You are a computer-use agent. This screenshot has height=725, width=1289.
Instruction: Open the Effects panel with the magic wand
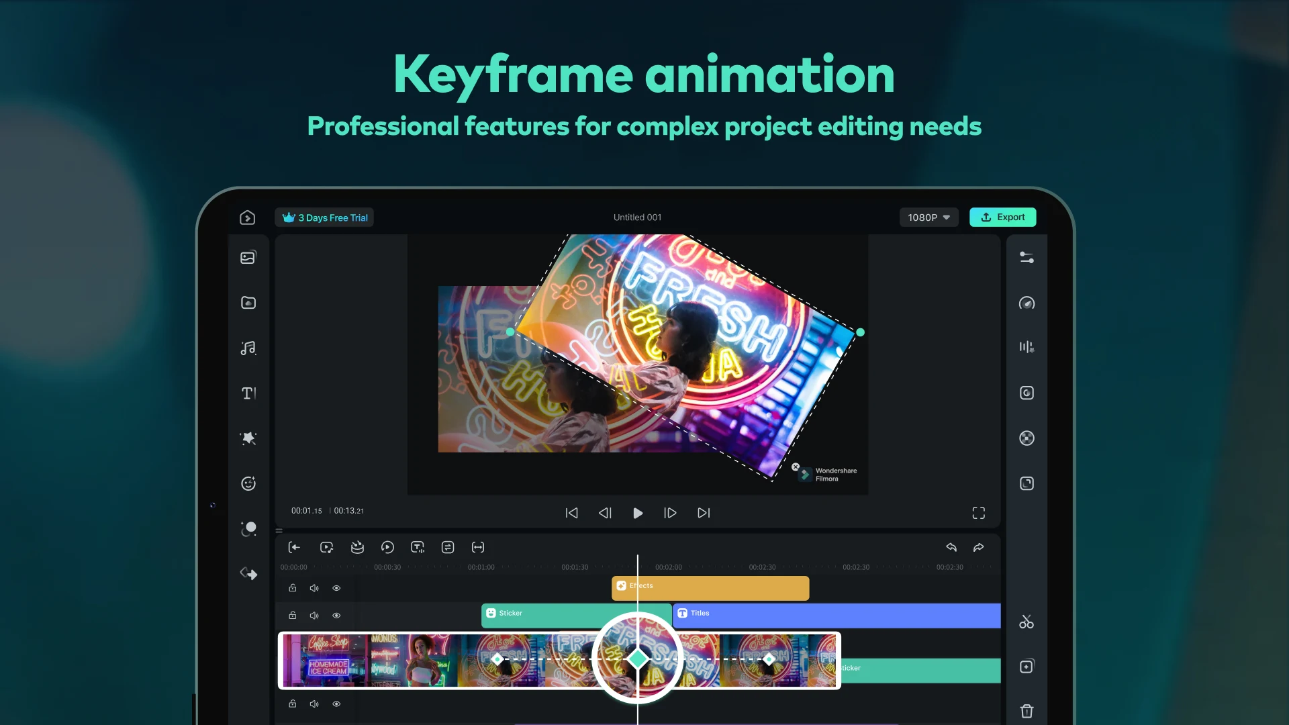pyautogui.click(x=248, y=438)
